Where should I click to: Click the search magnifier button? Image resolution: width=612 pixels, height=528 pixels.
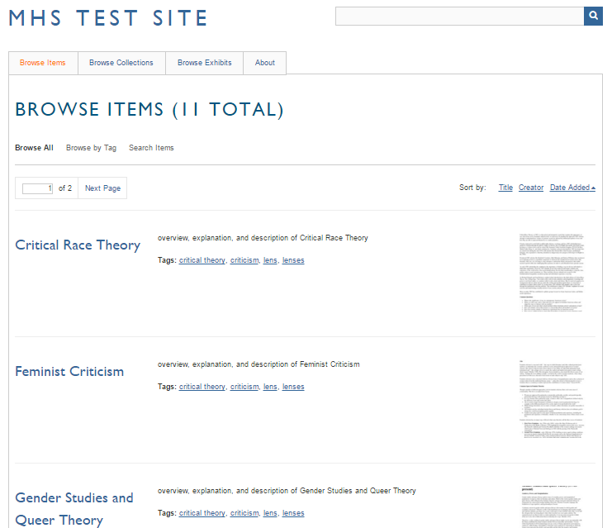click(x=593, y=16)
